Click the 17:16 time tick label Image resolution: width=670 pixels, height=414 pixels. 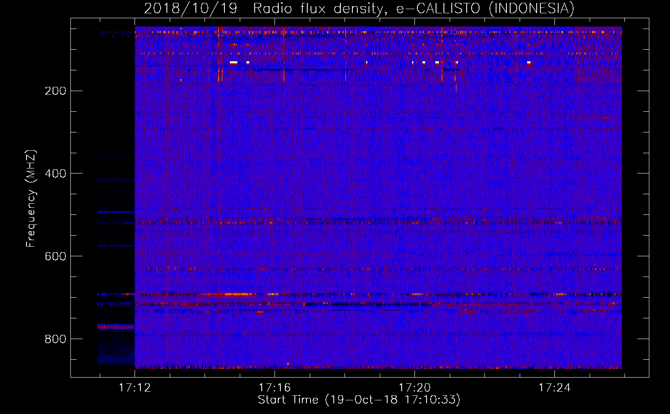275,388
